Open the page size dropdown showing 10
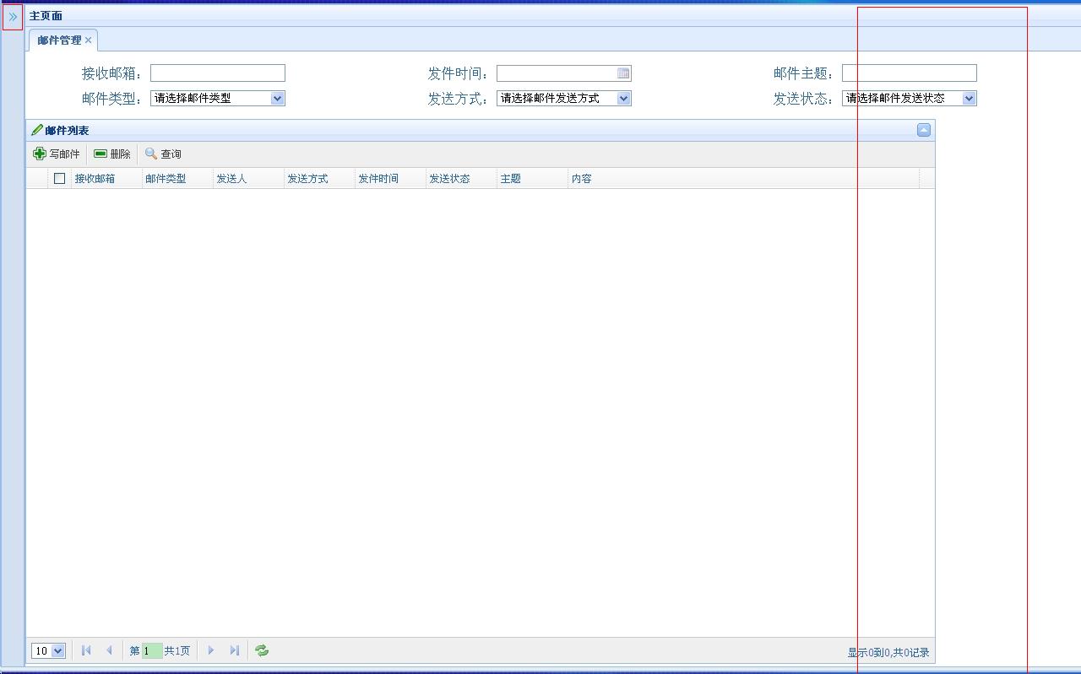Image resolution: width=1081 pixels, height=674 pixels. pyautogui.click(x=48, y=650)
